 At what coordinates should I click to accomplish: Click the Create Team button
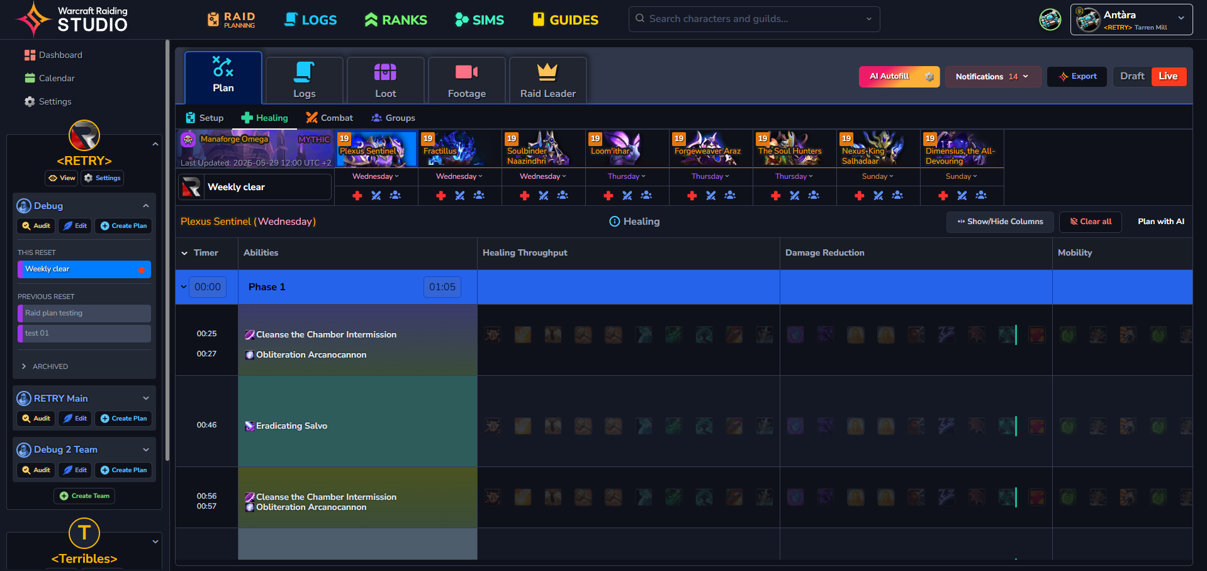(84, 496)
